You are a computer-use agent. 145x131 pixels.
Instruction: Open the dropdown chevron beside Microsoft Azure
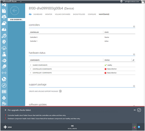tap(21, 2)
